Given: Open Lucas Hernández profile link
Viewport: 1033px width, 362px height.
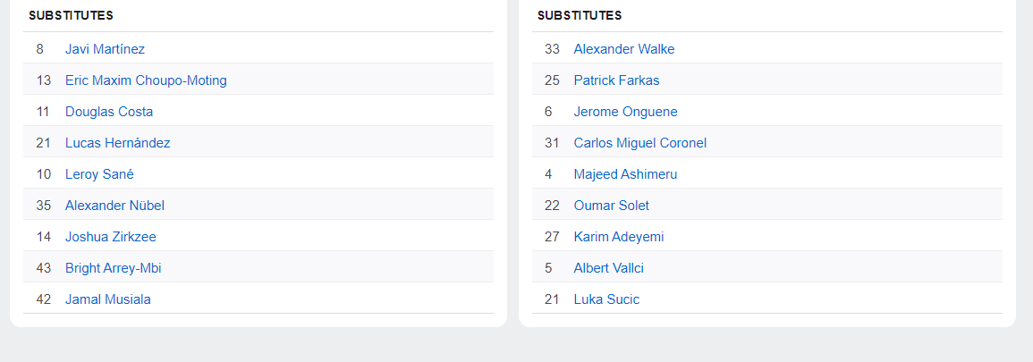Looking at the screenshot, I should pos(117,143).
